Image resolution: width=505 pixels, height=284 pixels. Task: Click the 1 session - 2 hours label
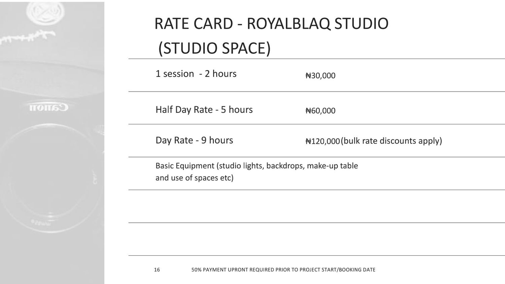[196, 74]
